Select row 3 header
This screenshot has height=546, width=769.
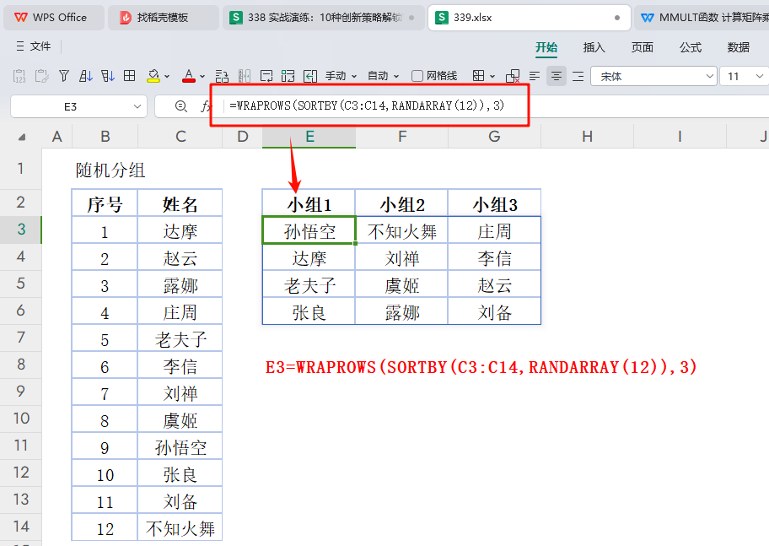[21, 230]
